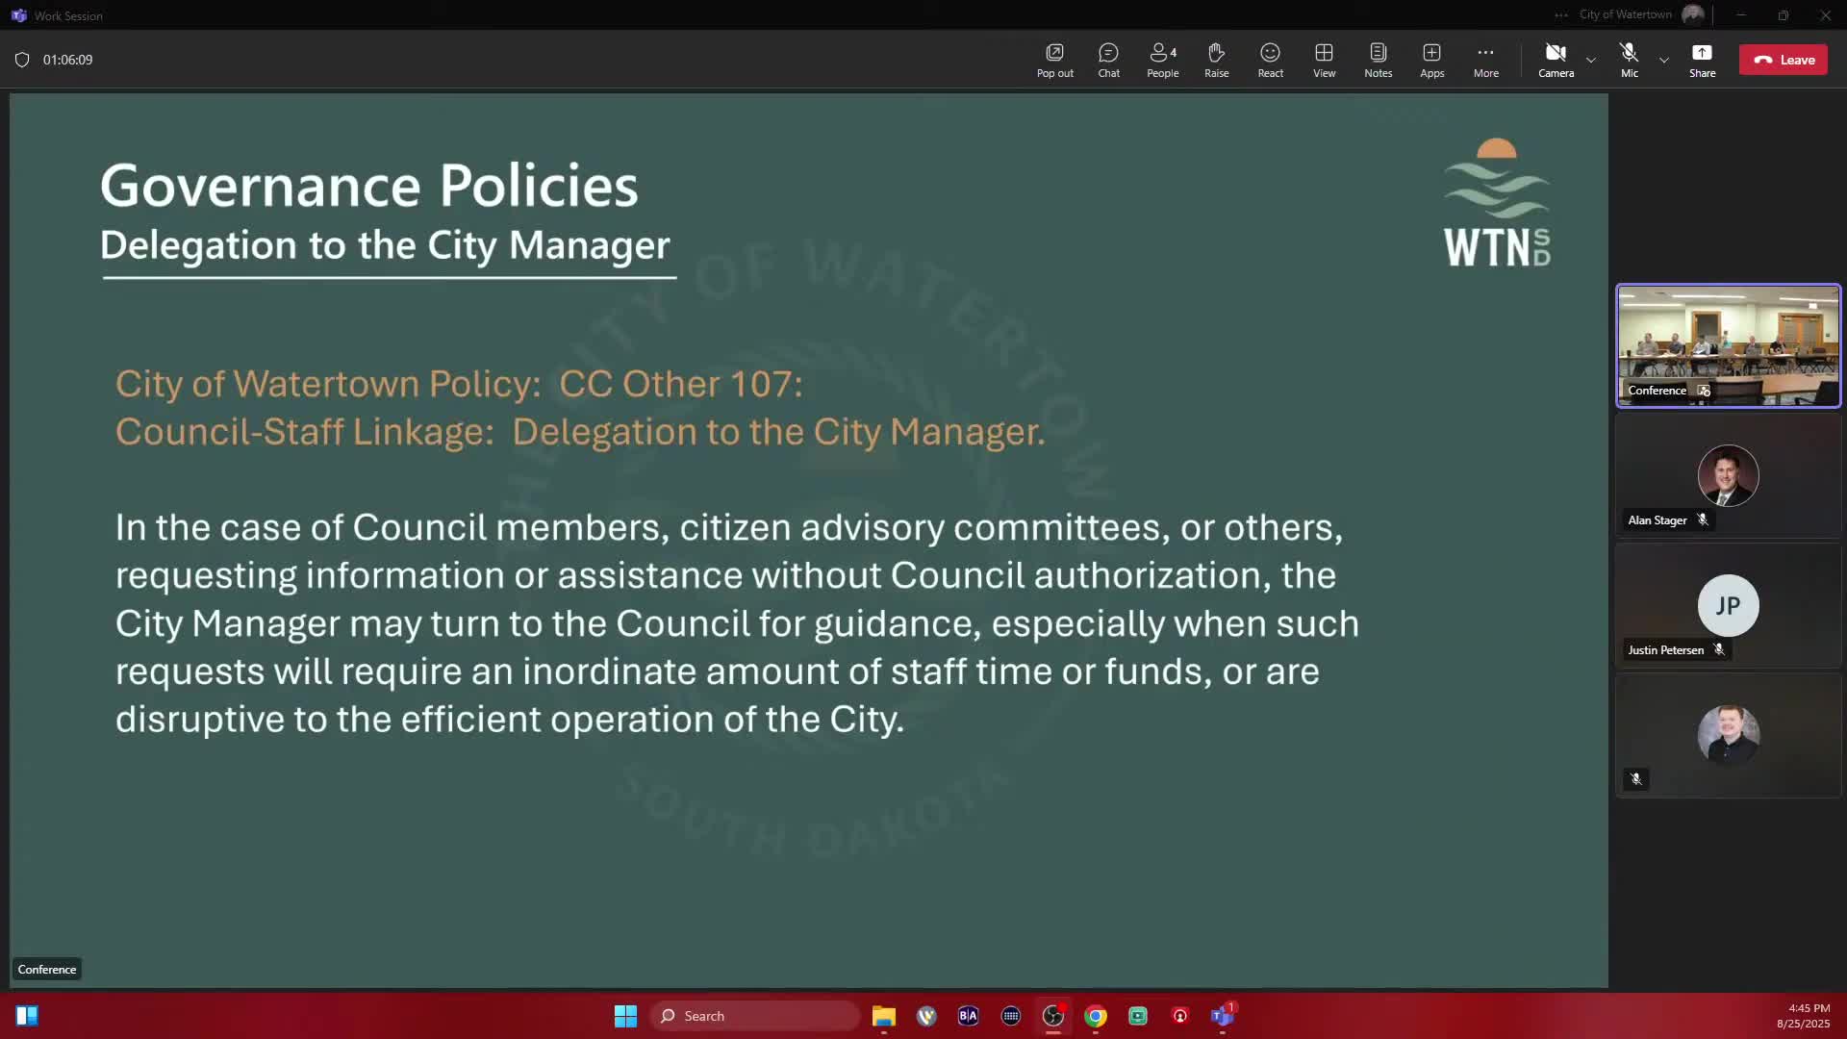Expand the Mic options arrow
This screenshot has height=1039, width=1847.
click(x=1664, y=60)
